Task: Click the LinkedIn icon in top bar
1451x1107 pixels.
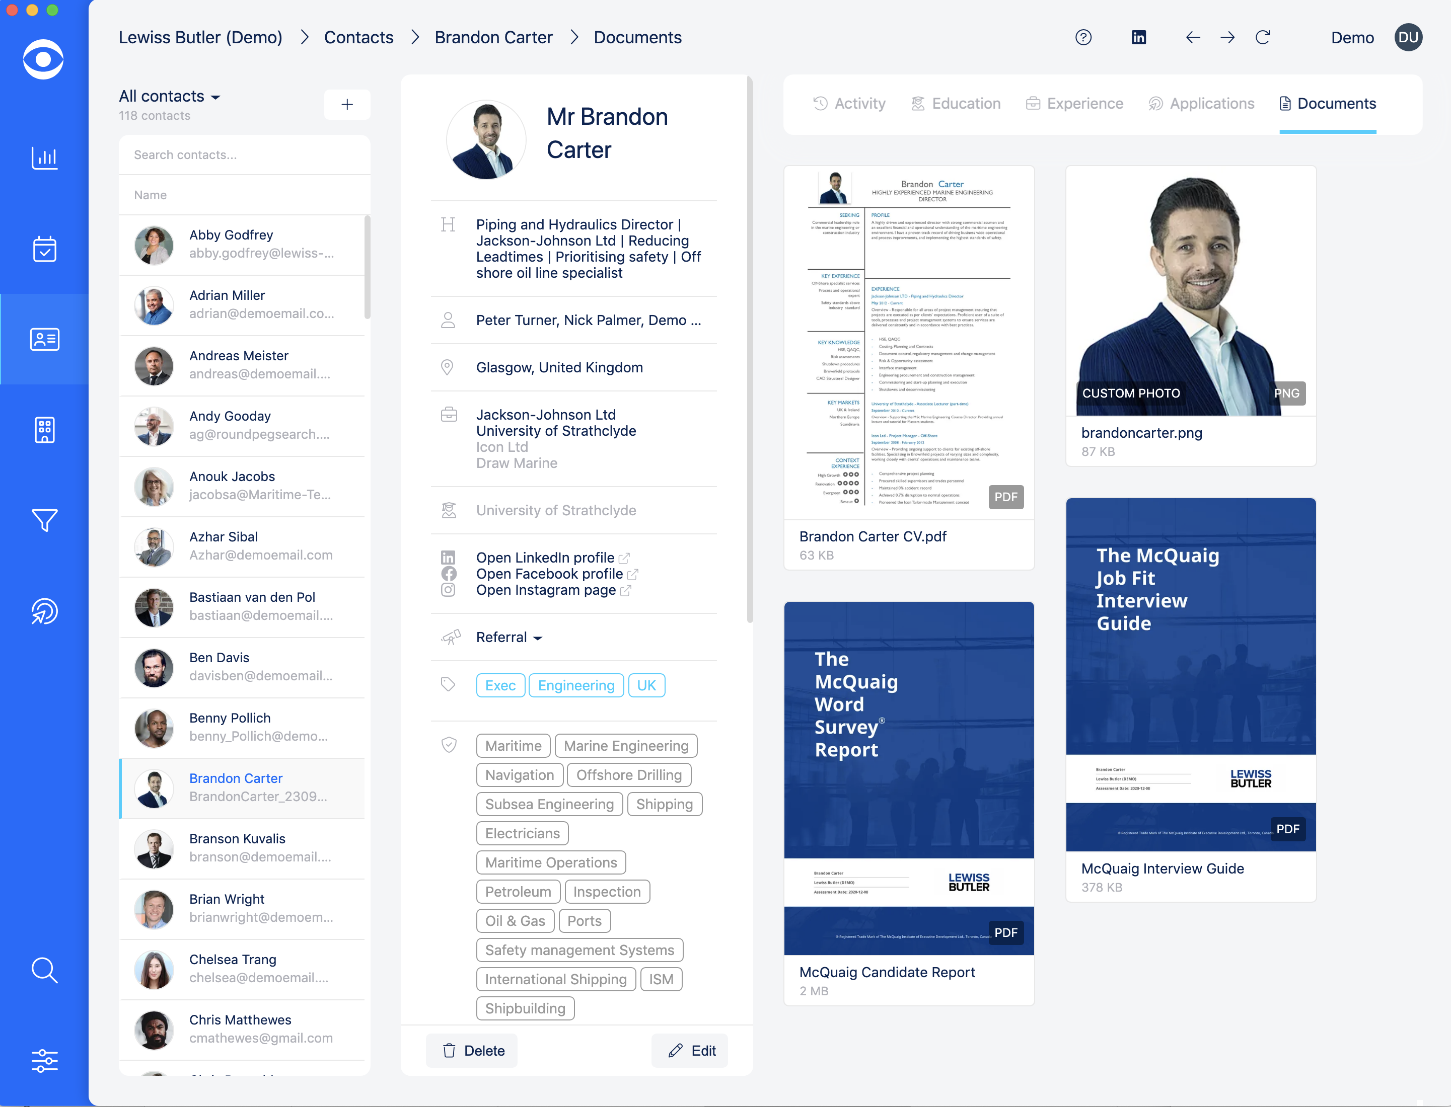Action: coord(1138,38)
